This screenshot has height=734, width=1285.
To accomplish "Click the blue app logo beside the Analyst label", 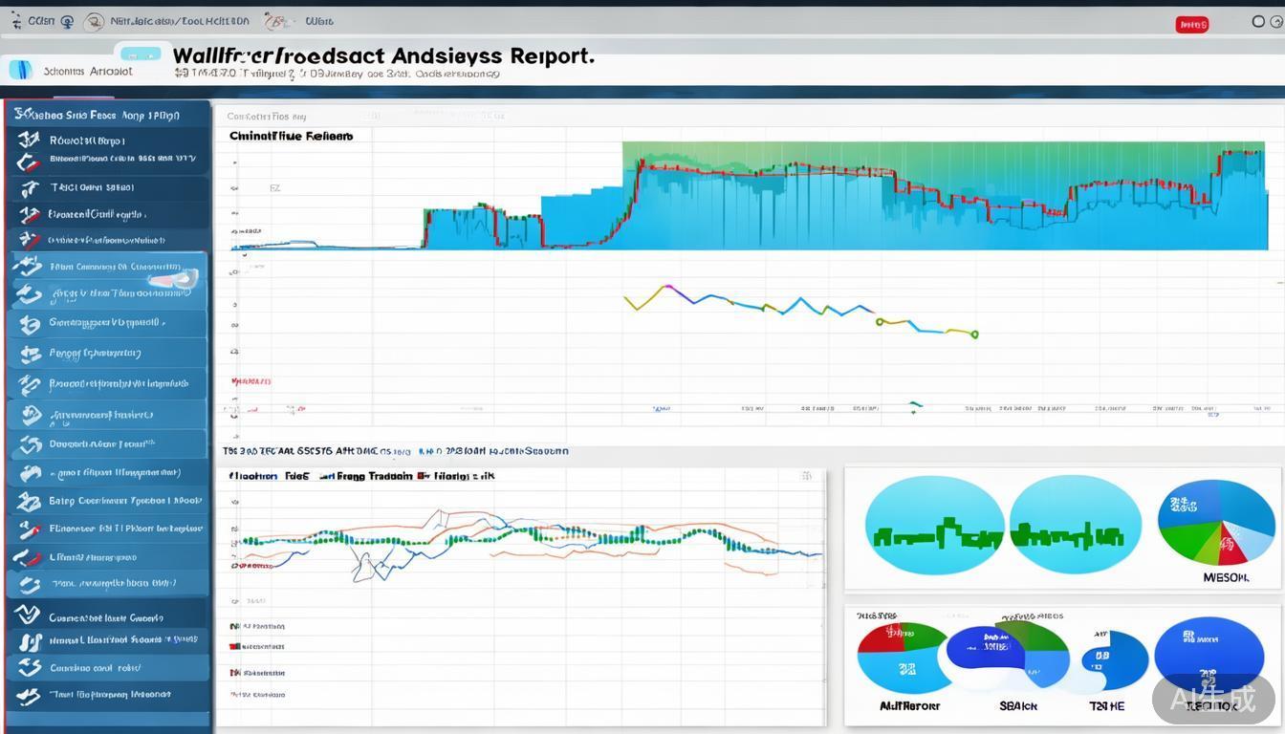I will pyautogui.click(x=20, y=70).
